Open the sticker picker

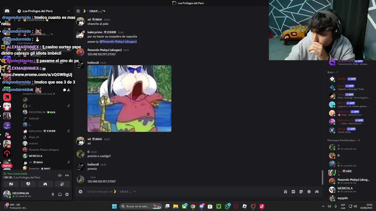(x=301, y=192)
